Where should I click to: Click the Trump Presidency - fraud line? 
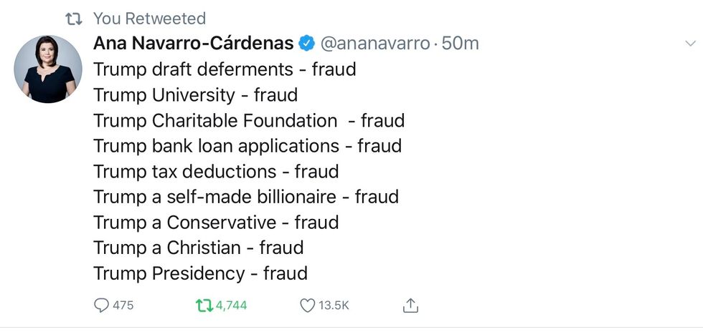tap(200, 273)
